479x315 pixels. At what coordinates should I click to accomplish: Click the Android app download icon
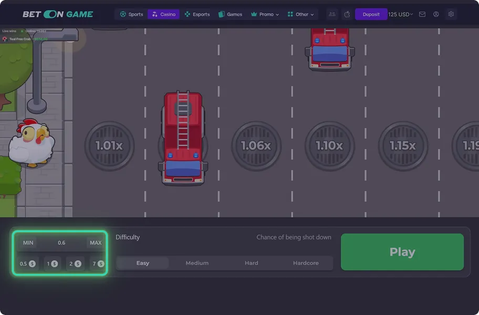[332, 14]
